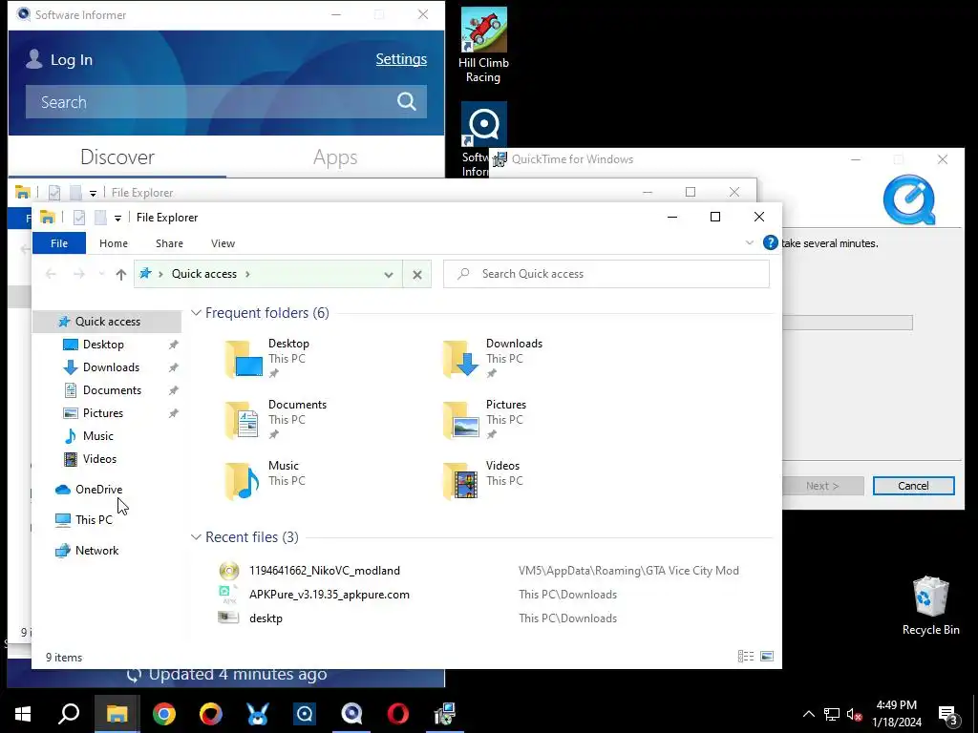This screenshot has height=733, width=978.
Task: Click File Explorer icon in taskbar
Action: 117,714
